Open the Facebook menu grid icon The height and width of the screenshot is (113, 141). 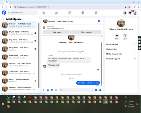[x=125, y=13]
